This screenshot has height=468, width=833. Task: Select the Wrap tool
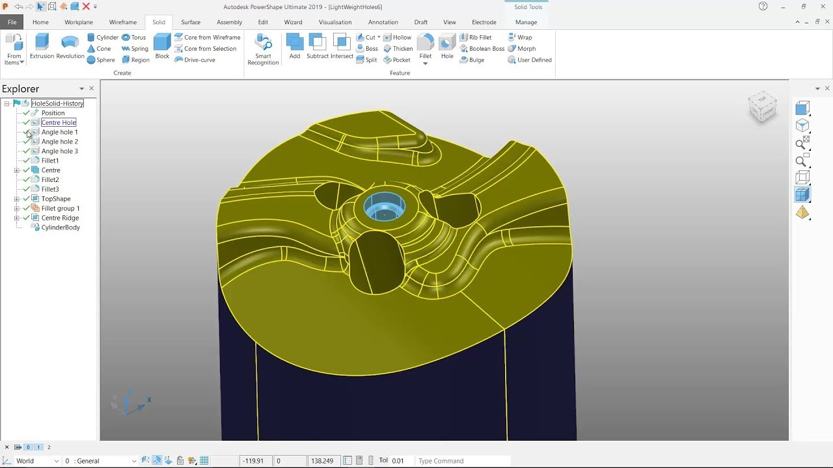pos(519,38)
